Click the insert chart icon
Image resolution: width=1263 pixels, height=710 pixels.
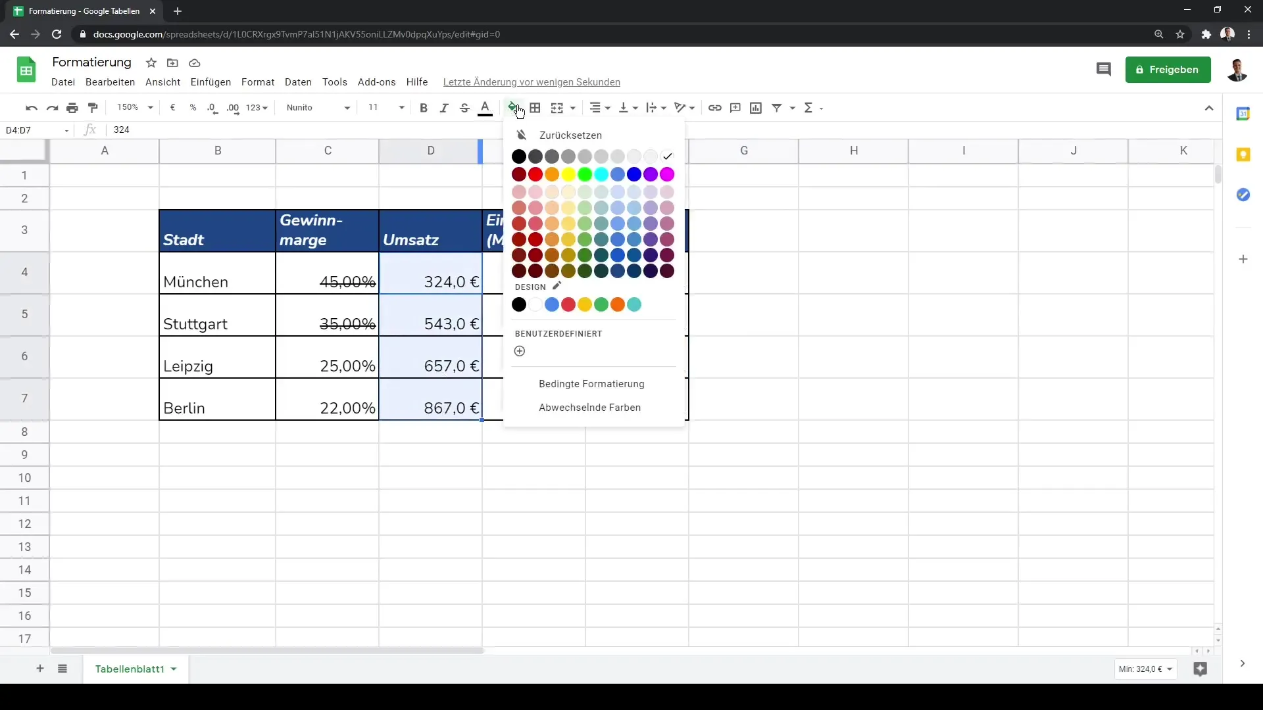[756, 108]
